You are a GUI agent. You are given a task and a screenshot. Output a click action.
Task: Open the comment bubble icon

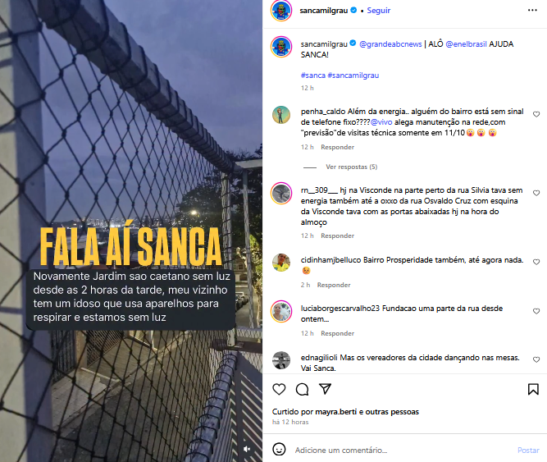coord(302,389)
